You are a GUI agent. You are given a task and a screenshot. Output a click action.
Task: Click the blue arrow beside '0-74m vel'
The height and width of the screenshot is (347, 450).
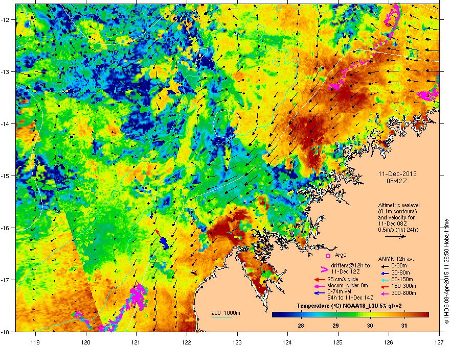point(320,293)
